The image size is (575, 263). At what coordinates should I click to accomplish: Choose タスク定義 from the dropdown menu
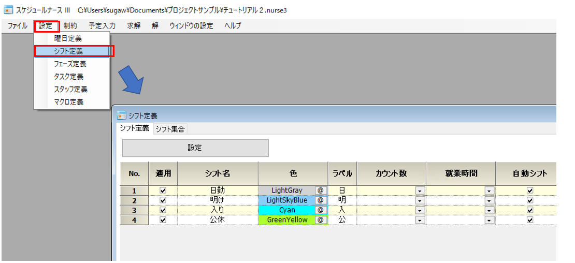tap(72, 77)
